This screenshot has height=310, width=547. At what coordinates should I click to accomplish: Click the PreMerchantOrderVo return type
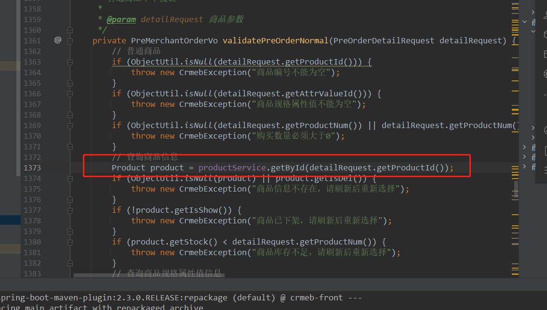pos(174,41)
